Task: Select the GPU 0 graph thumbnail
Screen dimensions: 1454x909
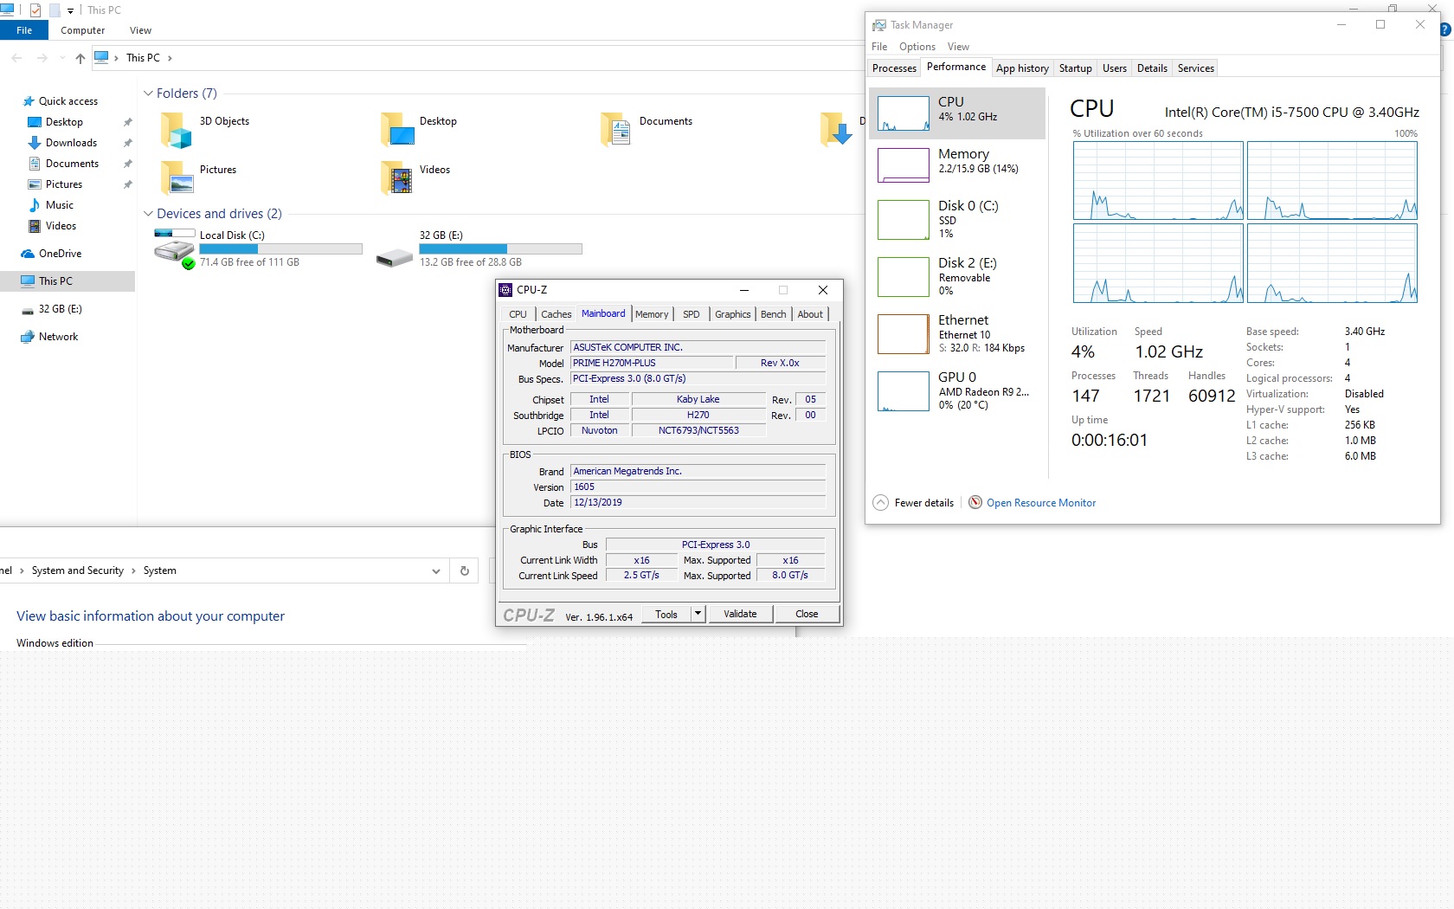Action: pos(903,391)
